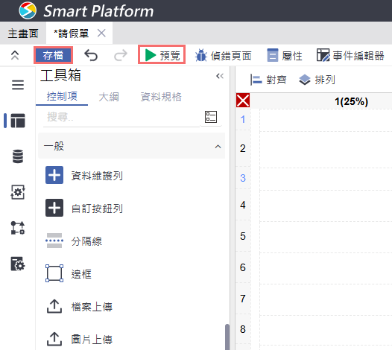Image resolution: width=392 pixels, height=350 pixels.
Task: Click the 預覽 preview button
Action: [162, 55]
